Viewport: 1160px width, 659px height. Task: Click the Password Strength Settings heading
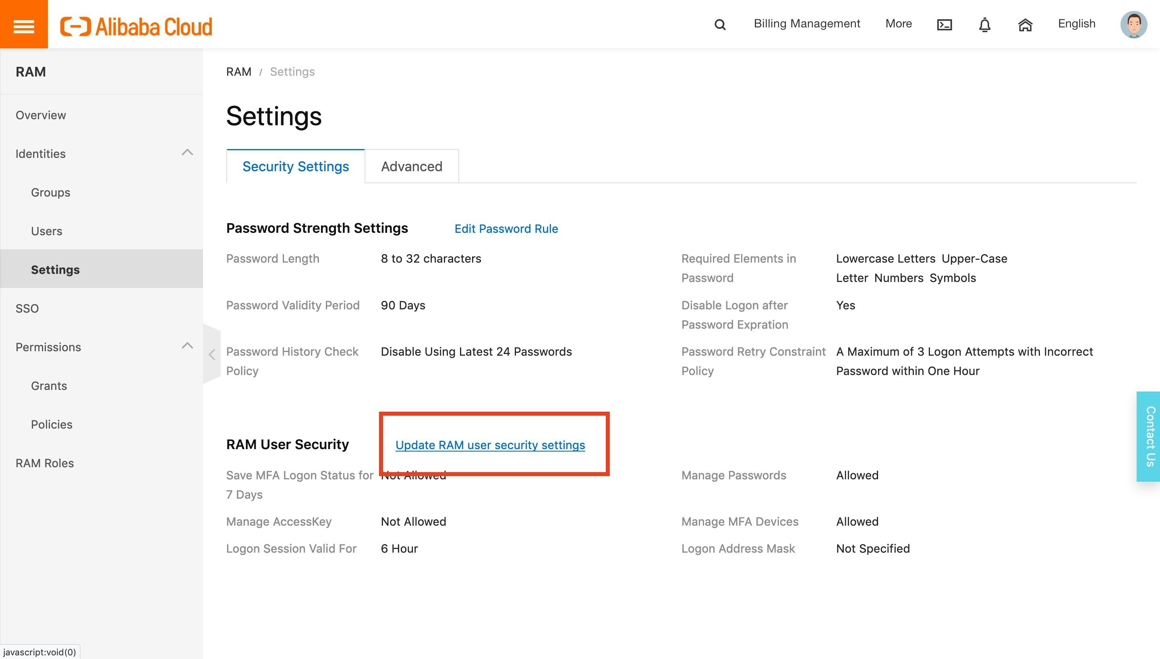(317, 228)
